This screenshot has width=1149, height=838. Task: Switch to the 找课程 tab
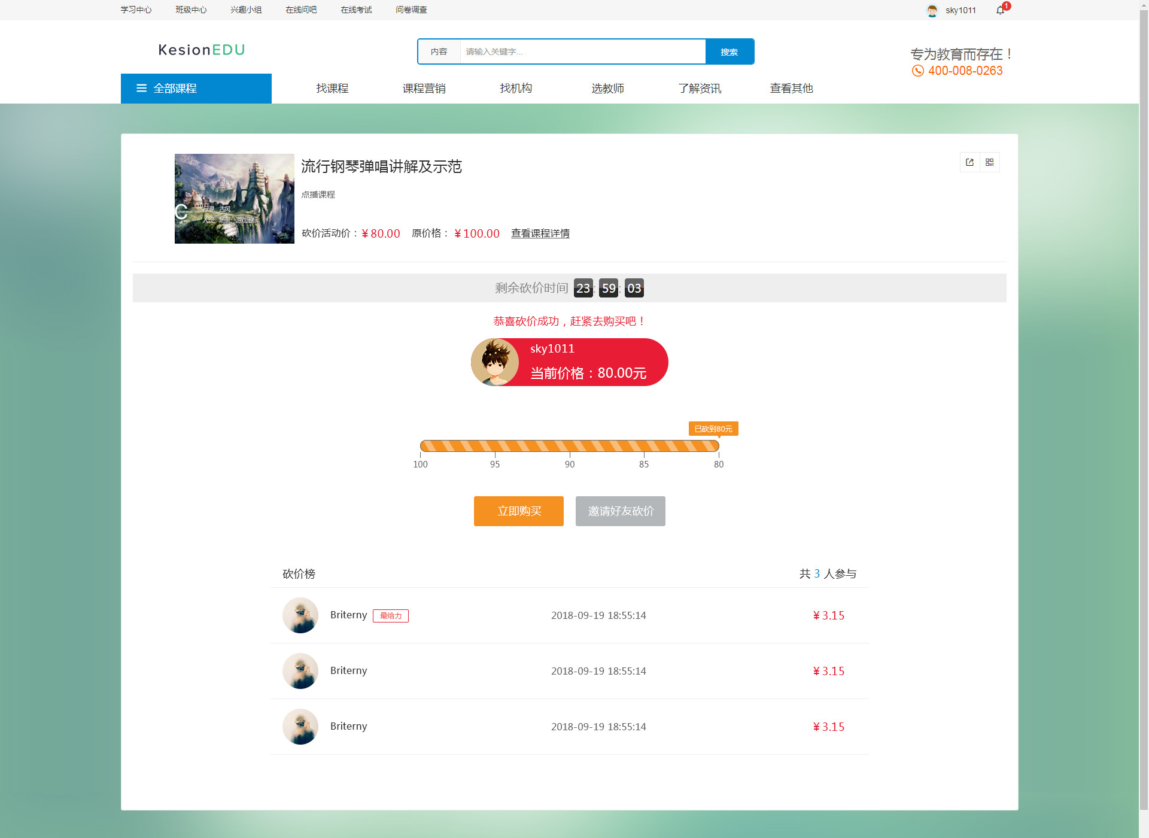coord(331,88)
